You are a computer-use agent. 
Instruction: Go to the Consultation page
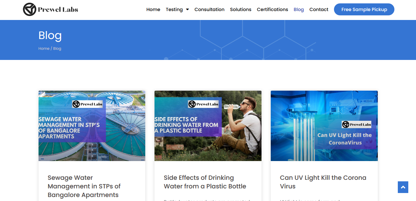209,10
